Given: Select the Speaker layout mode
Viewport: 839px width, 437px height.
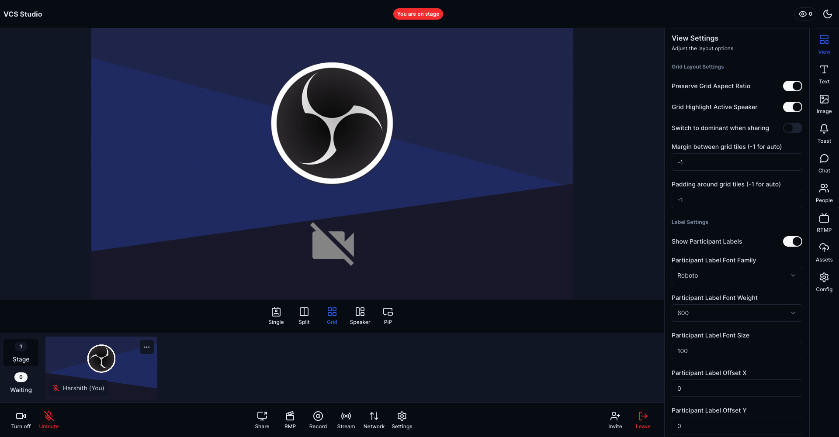Looking at the screenshot, I should 360,316.
